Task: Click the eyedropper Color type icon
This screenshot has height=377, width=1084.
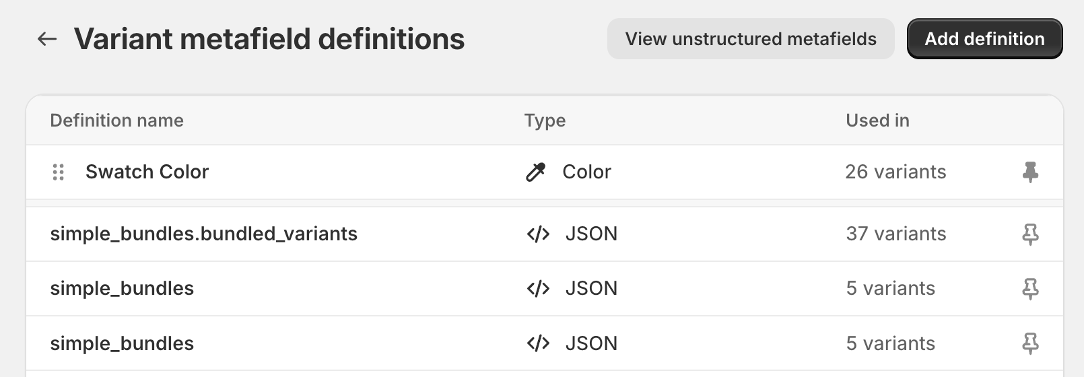Action: 535,172
